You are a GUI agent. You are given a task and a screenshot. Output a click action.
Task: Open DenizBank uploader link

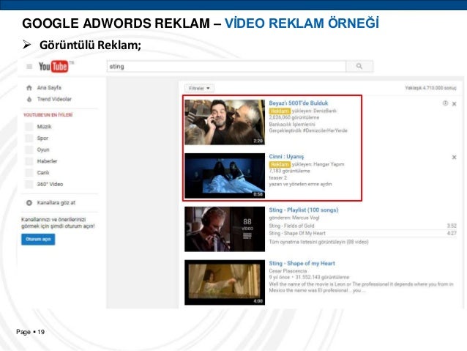(325, 111)
